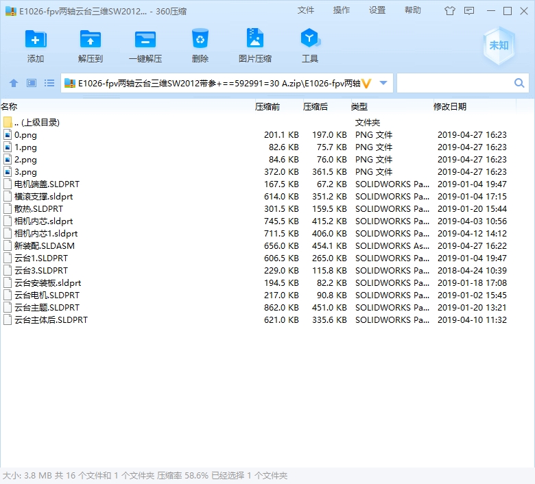Switch to list view mode
The image size is (535, 484).
click(49, 83)
